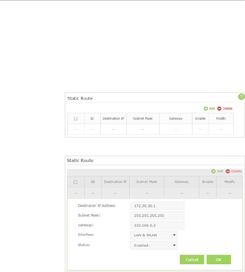Click Destination IP header in lower table
This screenshot has width=245, height=272.
115,182
